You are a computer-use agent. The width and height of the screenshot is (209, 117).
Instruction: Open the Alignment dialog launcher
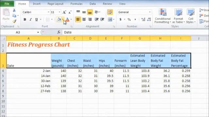[114, 27]
